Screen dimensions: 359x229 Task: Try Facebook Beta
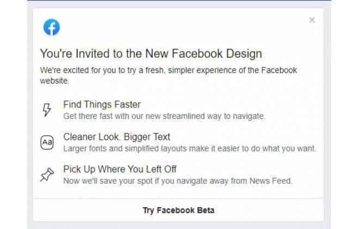178,210
